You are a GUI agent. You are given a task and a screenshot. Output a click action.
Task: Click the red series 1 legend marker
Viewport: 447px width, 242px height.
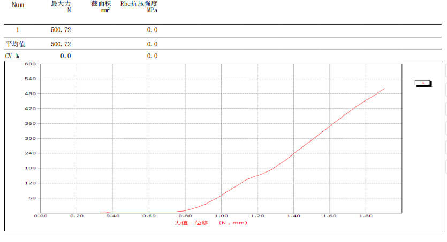[423, 83]
